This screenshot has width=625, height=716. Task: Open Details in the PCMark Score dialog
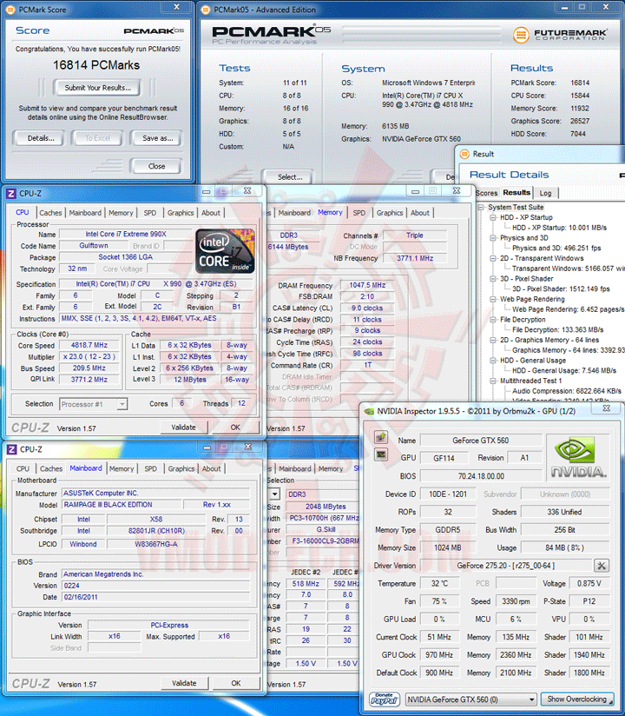click(x=40, y=138)
